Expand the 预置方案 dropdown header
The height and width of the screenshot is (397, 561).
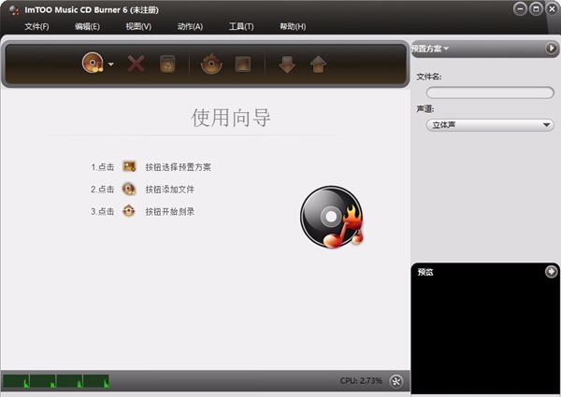(430, 49)
